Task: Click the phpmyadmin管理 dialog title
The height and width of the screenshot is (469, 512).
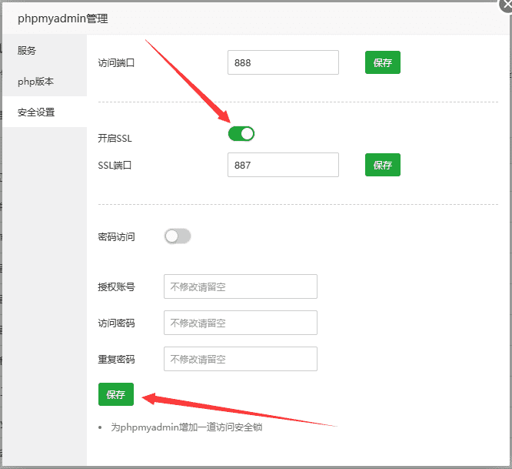Action: coord(63,18)
